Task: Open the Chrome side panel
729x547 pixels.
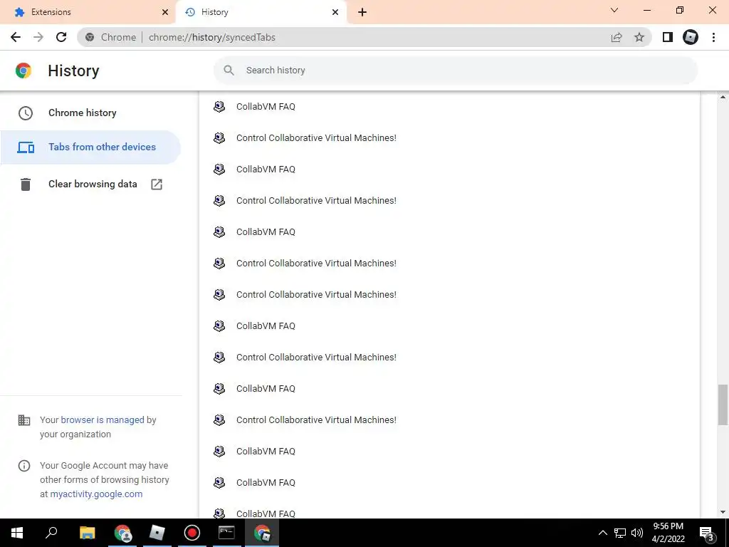Action: [x=668, y=37]
